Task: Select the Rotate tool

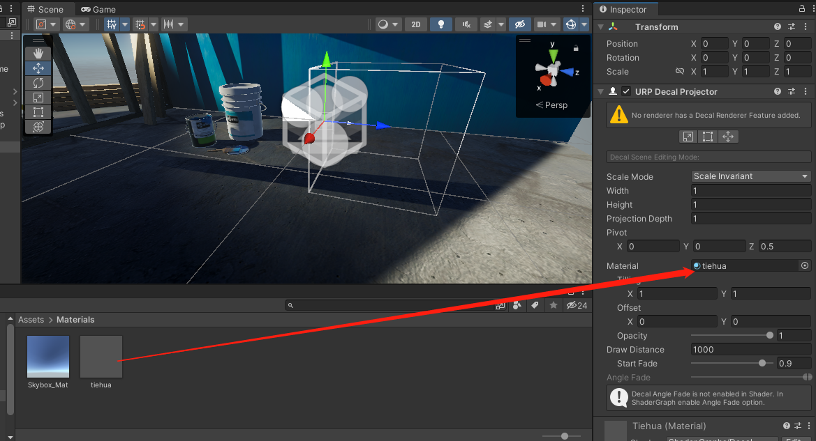Action: (38, 83)
